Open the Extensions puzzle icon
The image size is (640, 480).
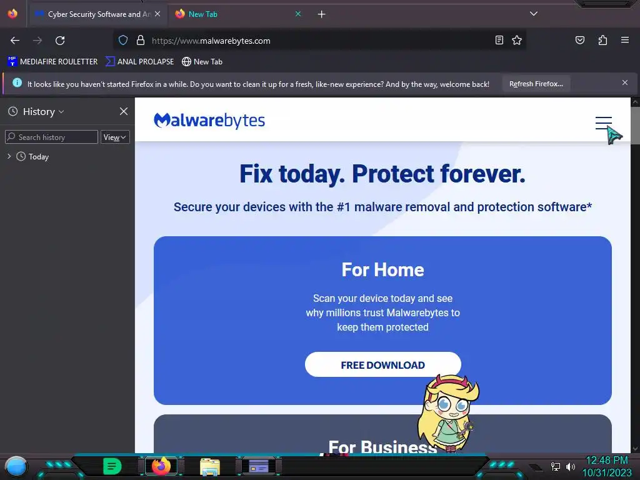602,40
